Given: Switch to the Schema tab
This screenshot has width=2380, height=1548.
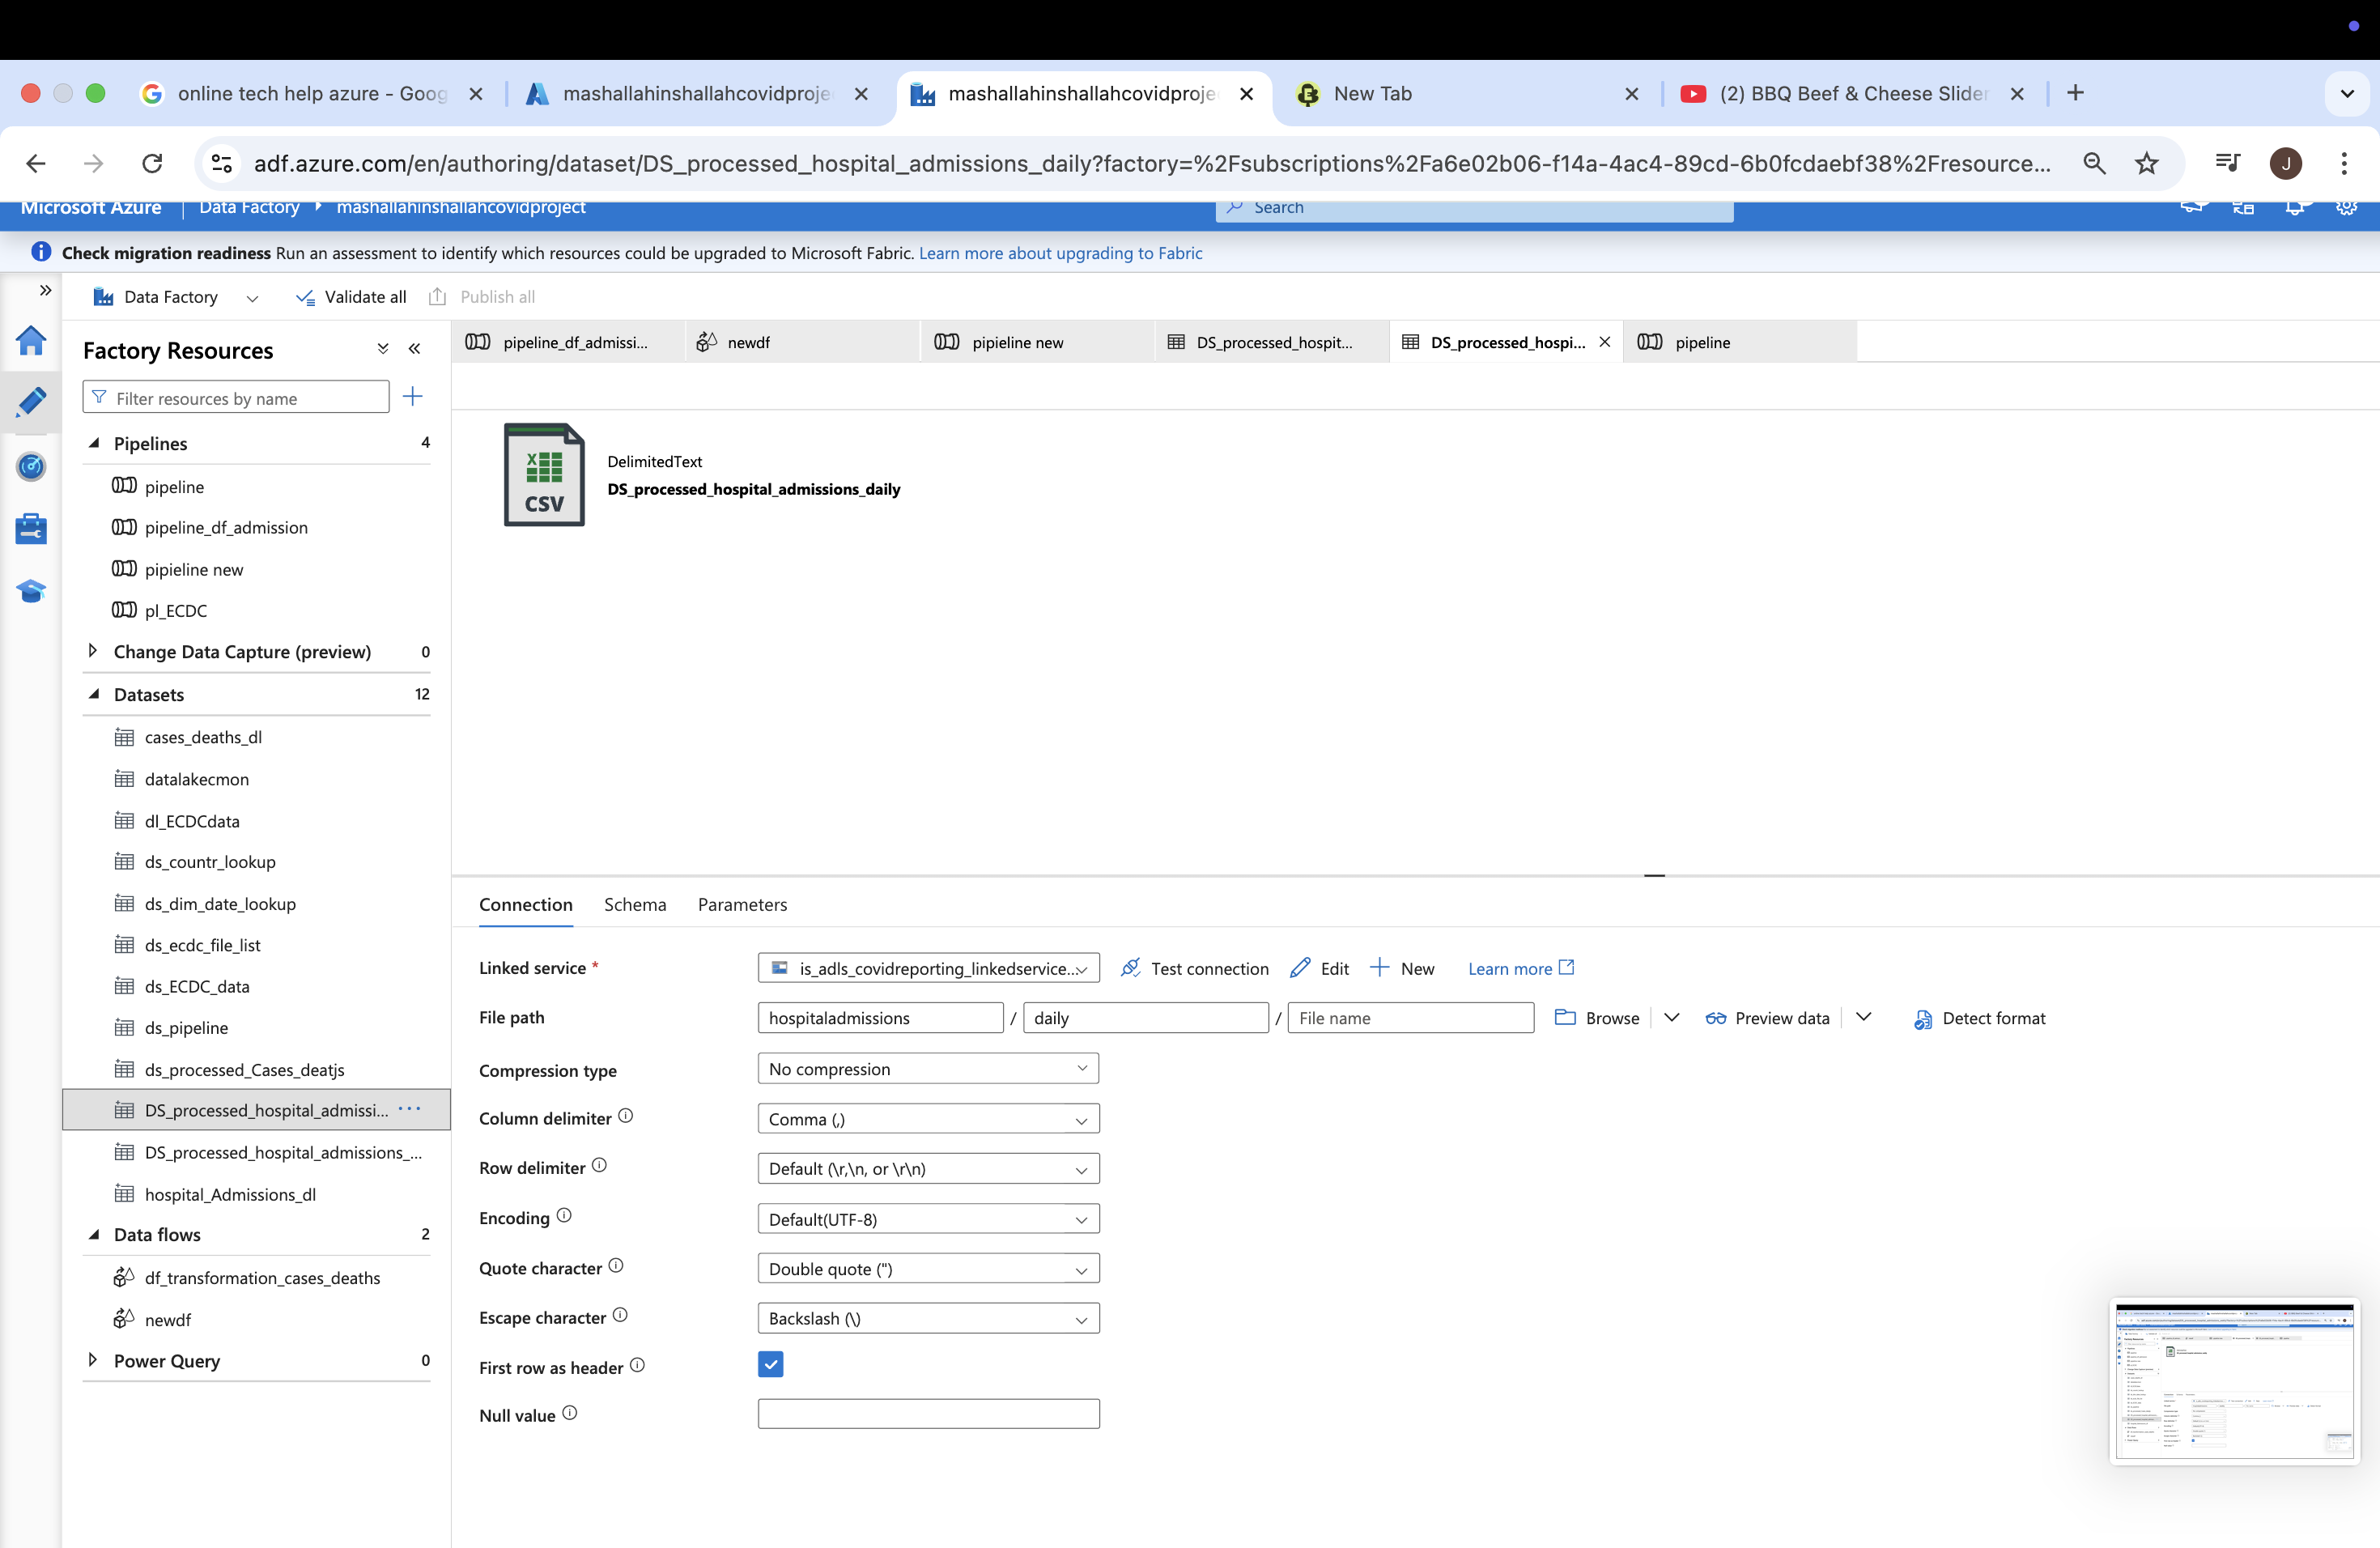Looking at the screenshot, I should click(635, 905).
